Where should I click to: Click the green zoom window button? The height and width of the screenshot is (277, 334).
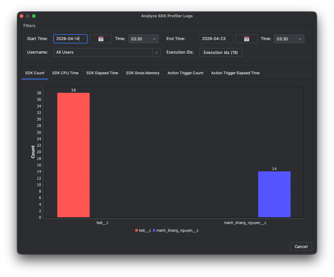[x=34, y=16]
